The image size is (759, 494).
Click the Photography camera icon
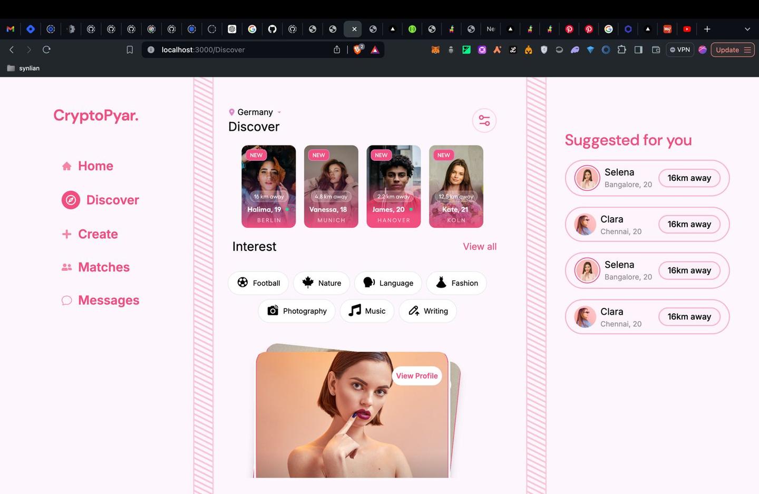coord(273,311)
